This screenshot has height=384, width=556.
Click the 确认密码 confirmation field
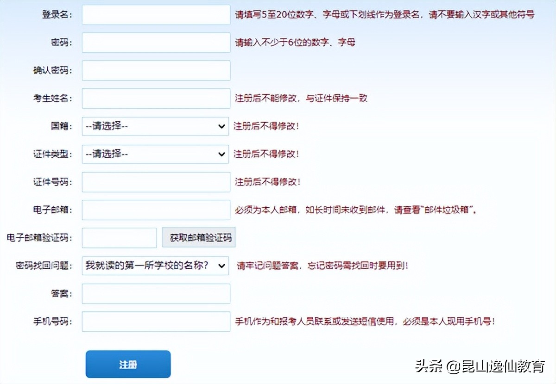156,70
